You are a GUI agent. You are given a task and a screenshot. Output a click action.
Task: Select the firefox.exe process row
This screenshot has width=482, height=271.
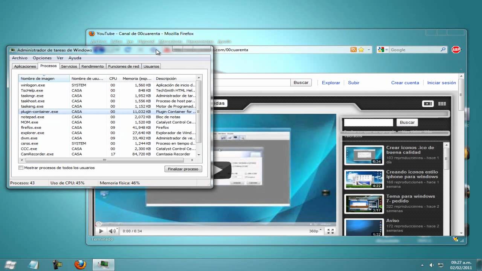(108, 128)
